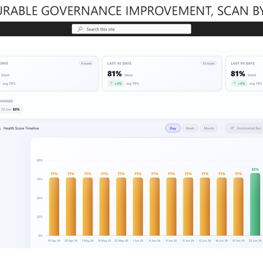Click the 19 Apr 26 x-axis date label
Screen dimensions: 263x263
[x=54, y=240]
